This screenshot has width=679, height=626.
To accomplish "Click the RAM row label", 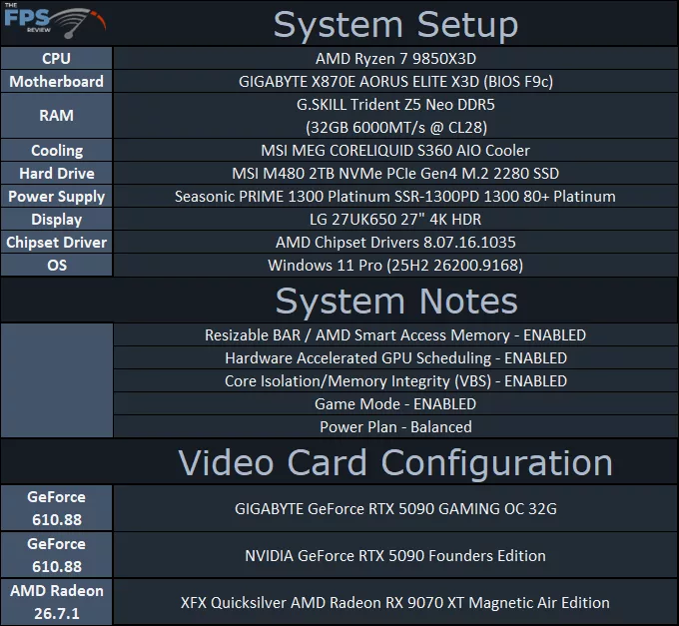I will 56,116.
